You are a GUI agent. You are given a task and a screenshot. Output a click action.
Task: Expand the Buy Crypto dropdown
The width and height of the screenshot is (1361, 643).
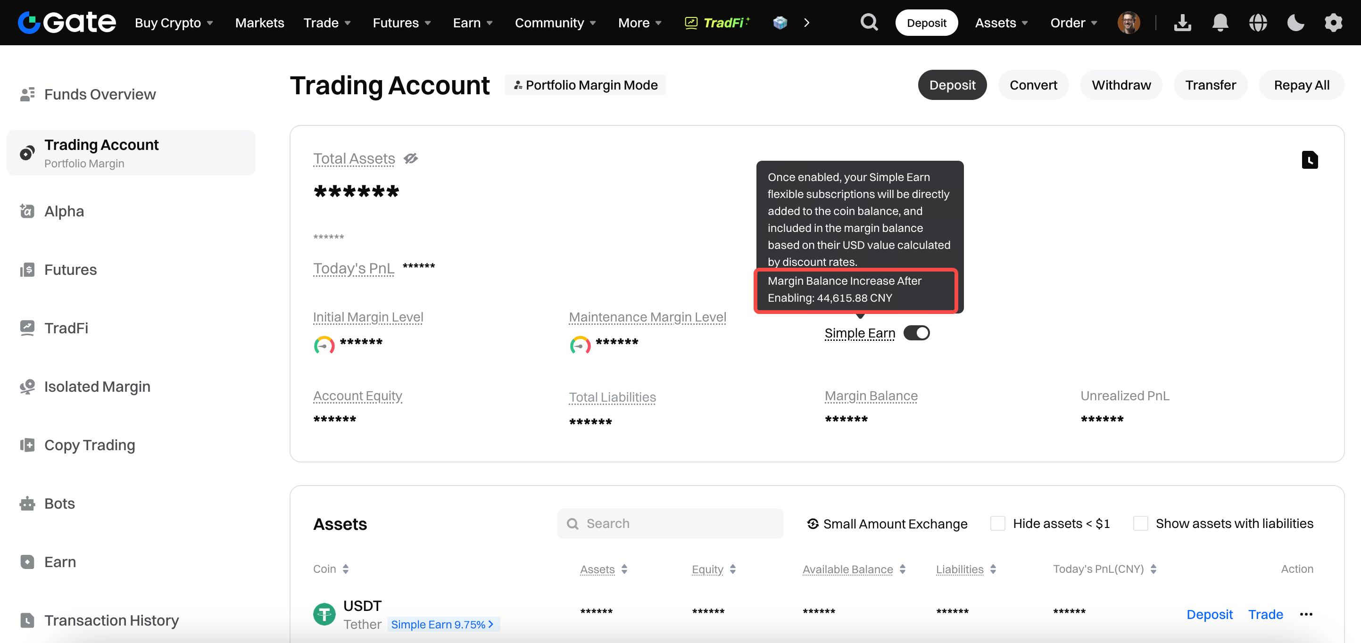click(x=174, y=23)
